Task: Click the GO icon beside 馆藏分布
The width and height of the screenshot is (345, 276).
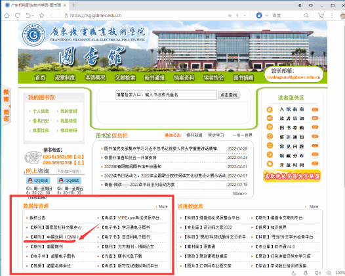Action: pos(315,154)
